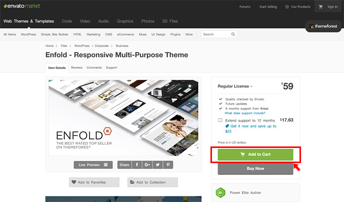Click the Envato Market logo
The width and height of the screenshot is (344, 202).
(22, 6)
